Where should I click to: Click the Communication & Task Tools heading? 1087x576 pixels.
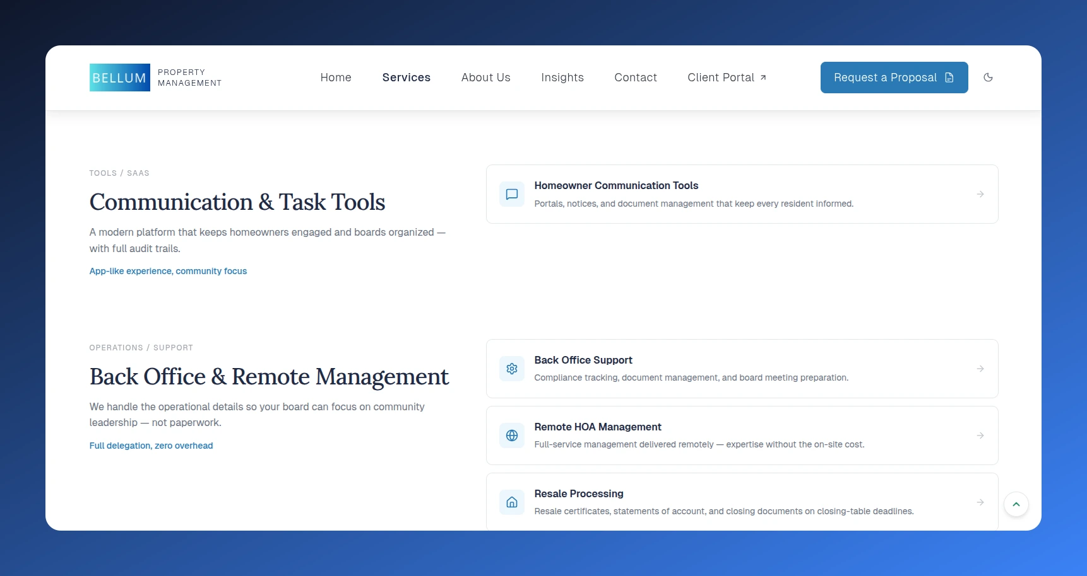tap(237, 202)
